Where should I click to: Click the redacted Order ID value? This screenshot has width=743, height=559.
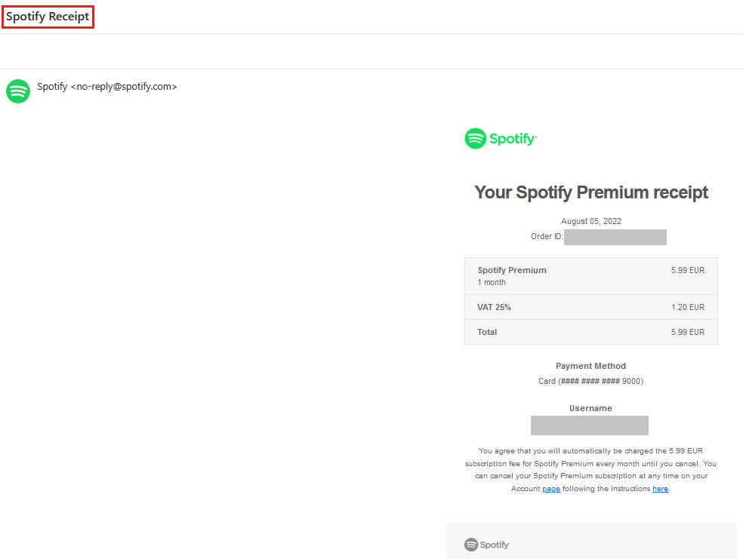click(615, 237)
